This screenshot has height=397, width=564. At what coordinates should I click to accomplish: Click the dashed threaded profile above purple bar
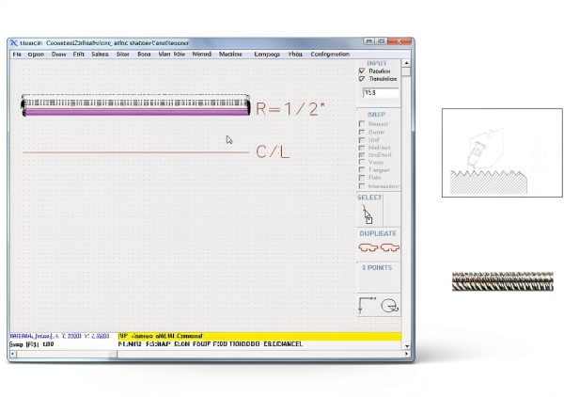click(135, 102)
